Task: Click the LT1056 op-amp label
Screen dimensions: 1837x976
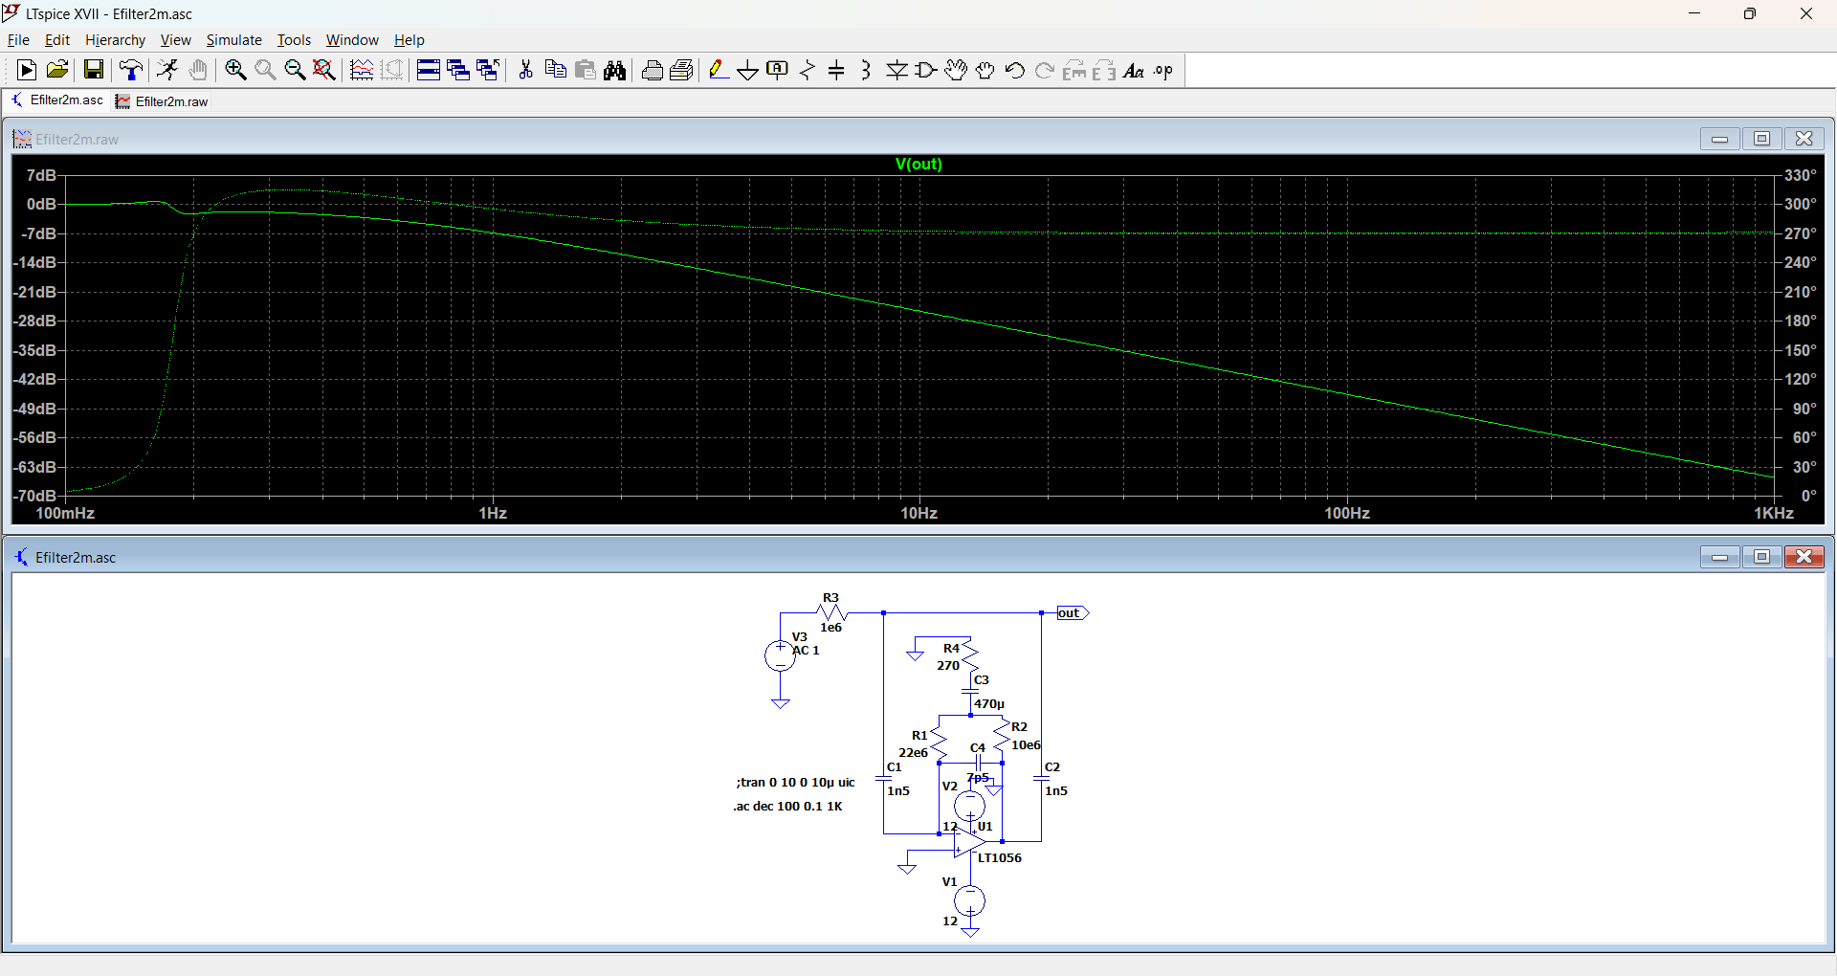Action: coord(1000,858)
